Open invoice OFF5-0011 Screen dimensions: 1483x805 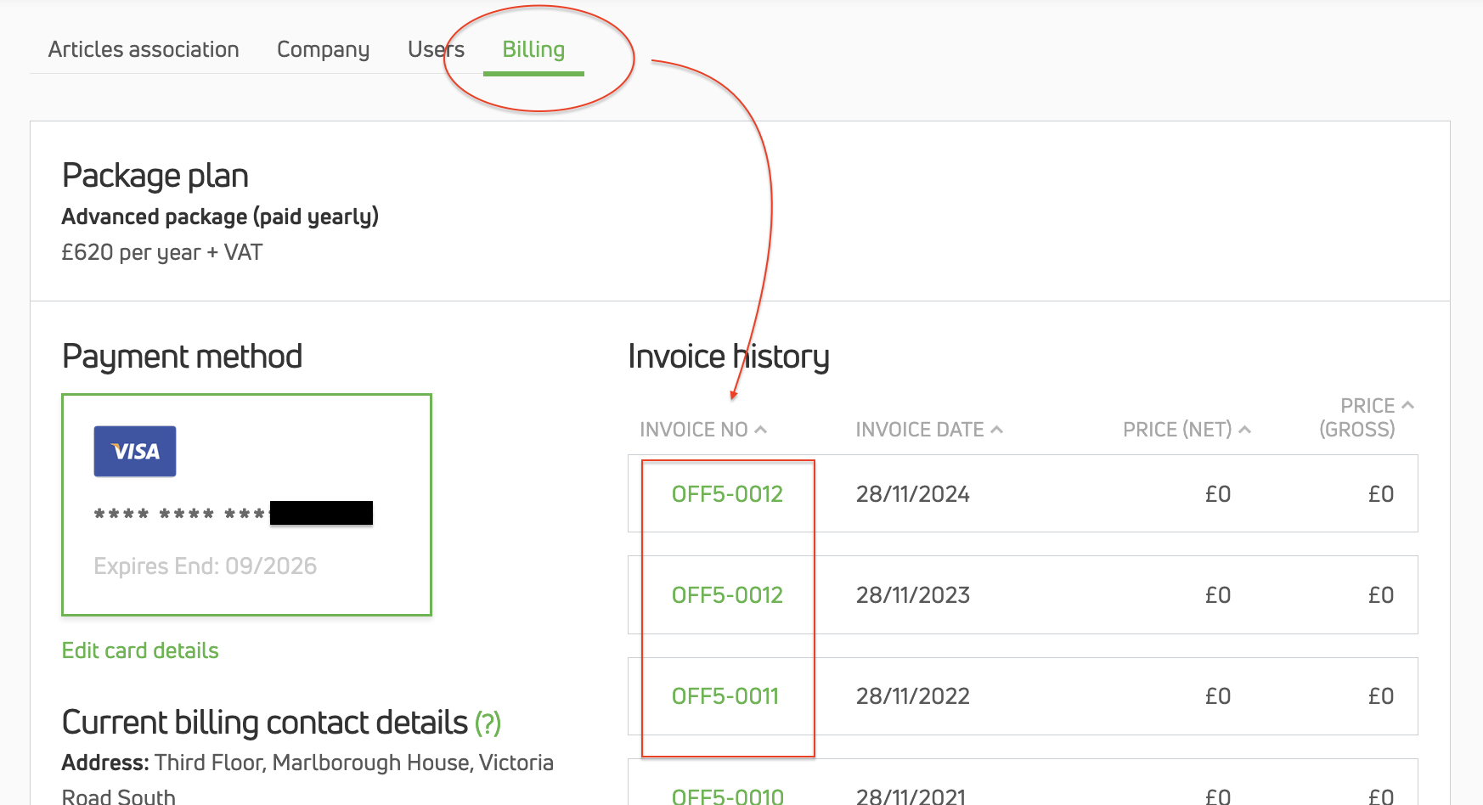tap(726, 695)
